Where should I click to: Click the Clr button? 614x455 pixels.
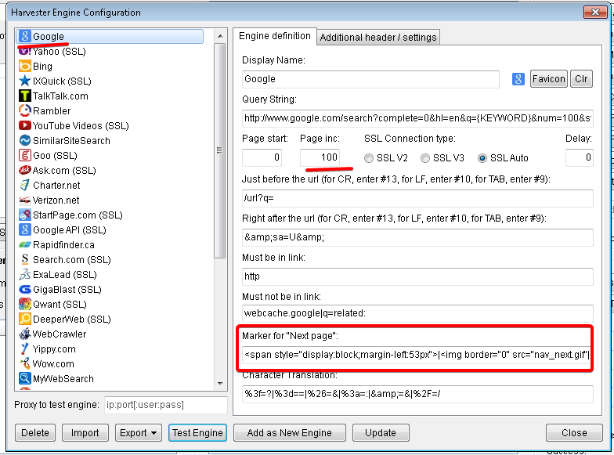pyautogui.click(x=581, y=79)
